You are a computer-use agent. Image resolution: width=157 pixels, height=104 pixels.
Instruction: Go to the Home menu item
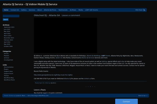[6, 10]
